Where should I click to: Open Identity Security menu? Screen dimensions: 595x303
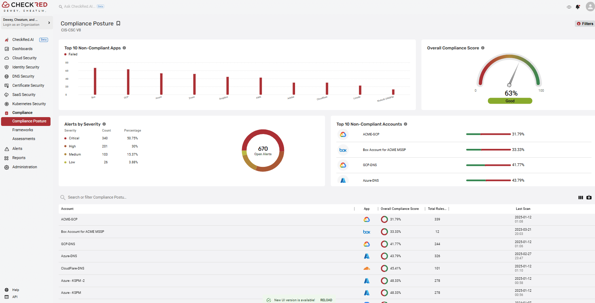tap(26, 67)
